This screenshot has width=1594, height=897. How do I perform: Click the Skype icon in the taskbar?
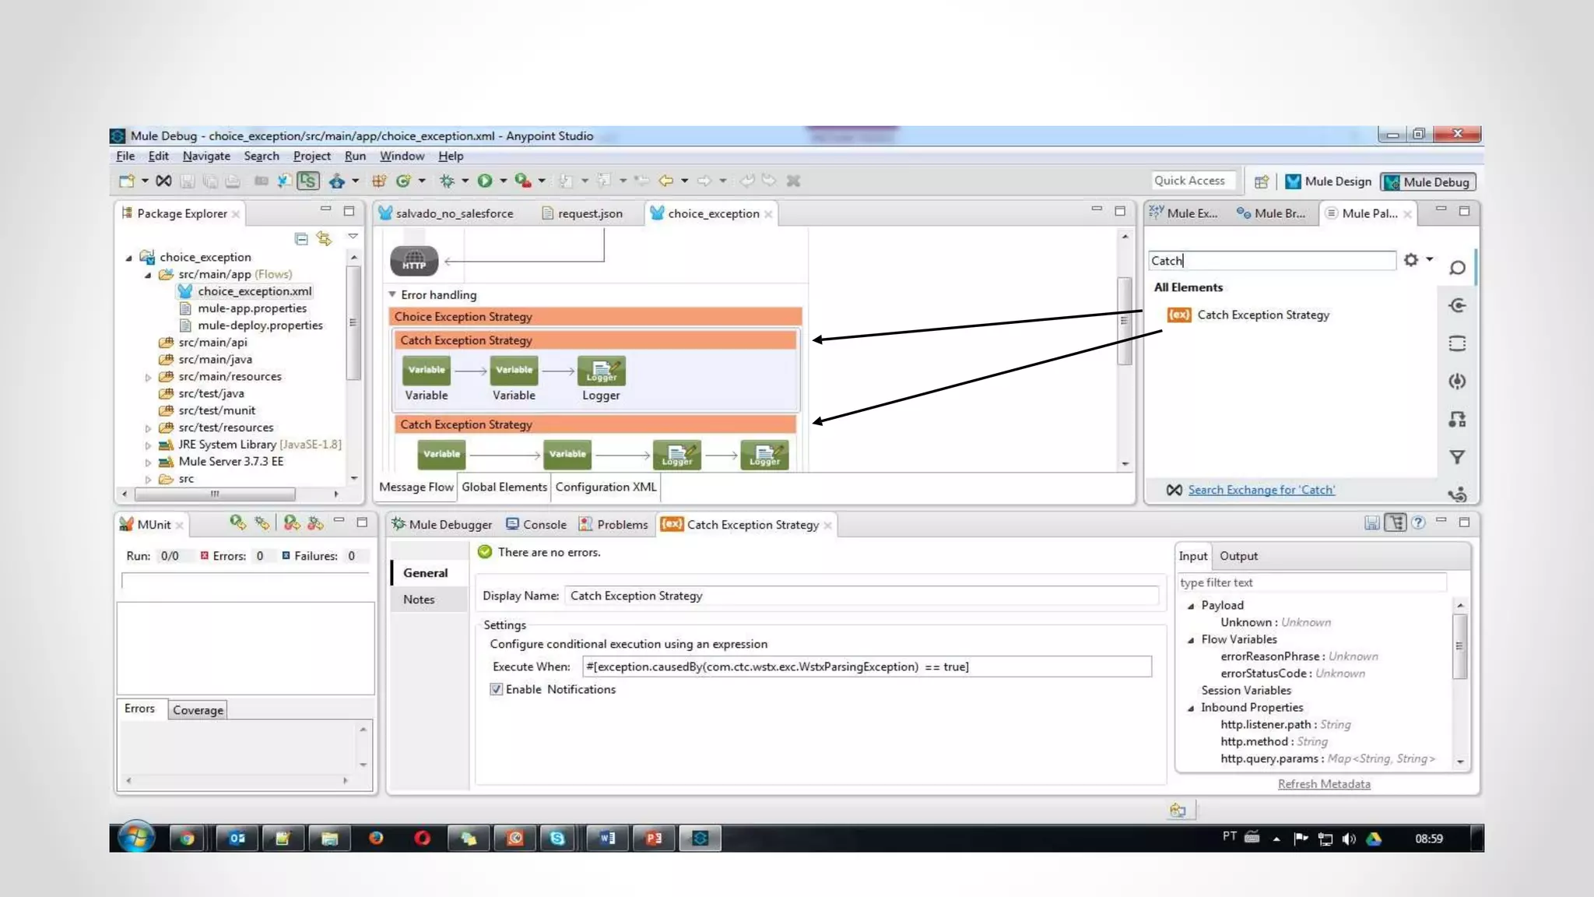coord(557,838)
